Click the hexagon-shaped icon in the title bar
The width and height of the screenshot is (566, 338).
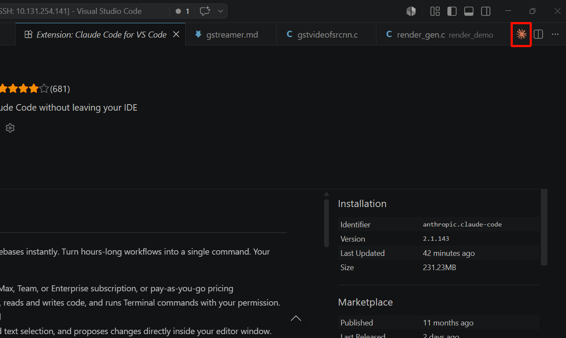(411, 11)
